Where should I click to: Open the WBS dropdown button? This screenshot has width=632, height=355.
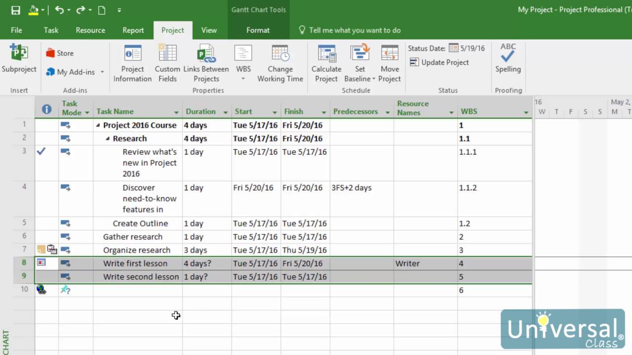(x=243, y=63)
